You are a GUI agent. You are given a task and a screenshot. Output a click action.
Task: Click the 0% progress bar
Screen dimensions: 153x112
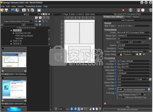[x=127, y=107]
